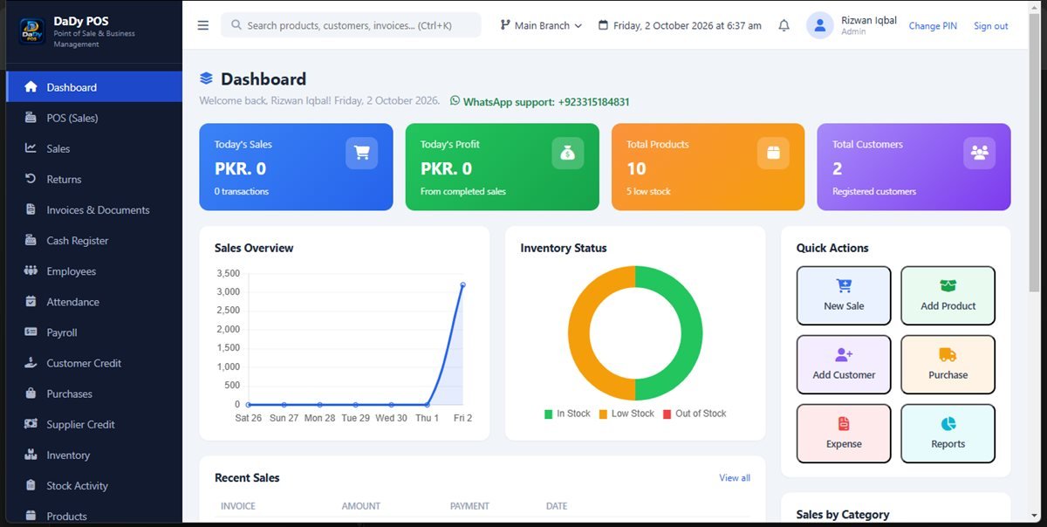
Task: Click the Change PIN link
Action: pos(933,26)
